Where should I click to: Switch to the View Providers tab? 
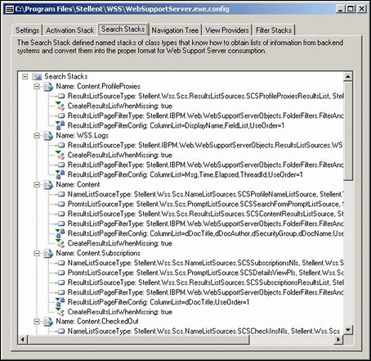[227, 30]
